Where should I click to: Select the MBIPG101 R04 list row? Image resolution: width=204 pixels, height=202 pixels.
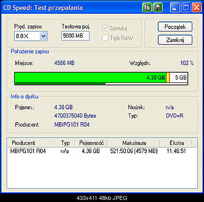coord(102,151)
